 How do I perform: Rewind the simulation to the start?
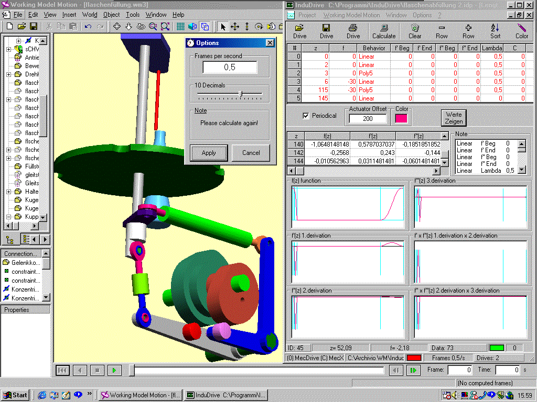point(62,370)
